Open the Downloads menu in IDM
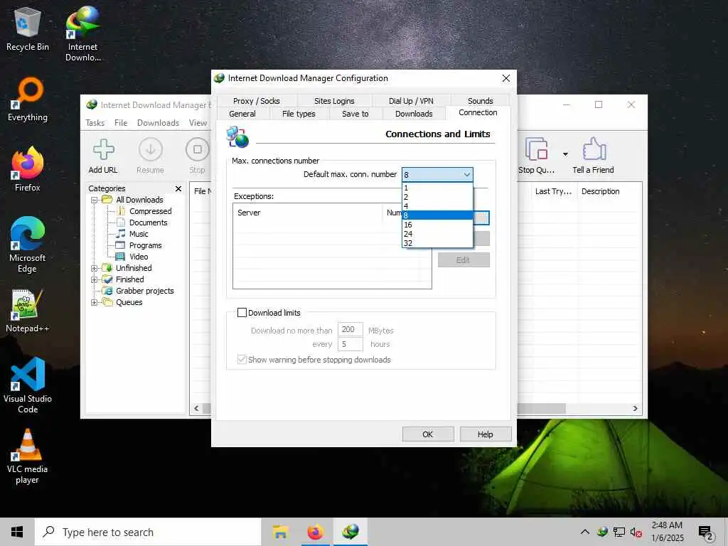 158,123
